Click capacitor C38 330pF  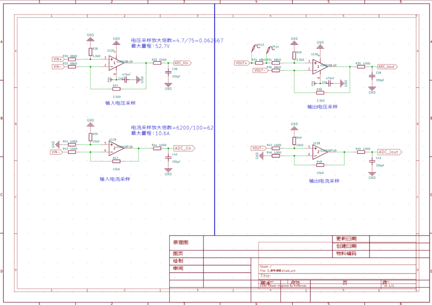point(168,72)
